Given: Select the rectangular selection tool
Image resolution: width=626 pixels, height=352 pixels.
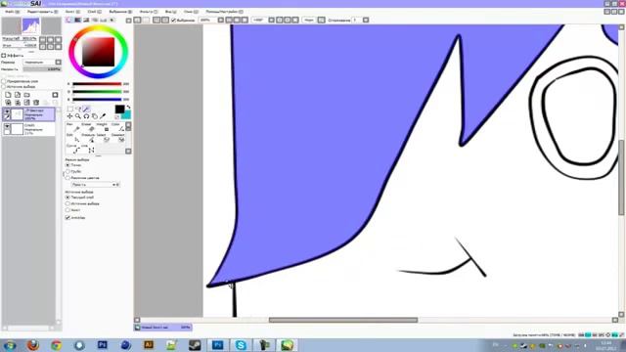Looking at the screenshot, I should (x=70, y=109).
